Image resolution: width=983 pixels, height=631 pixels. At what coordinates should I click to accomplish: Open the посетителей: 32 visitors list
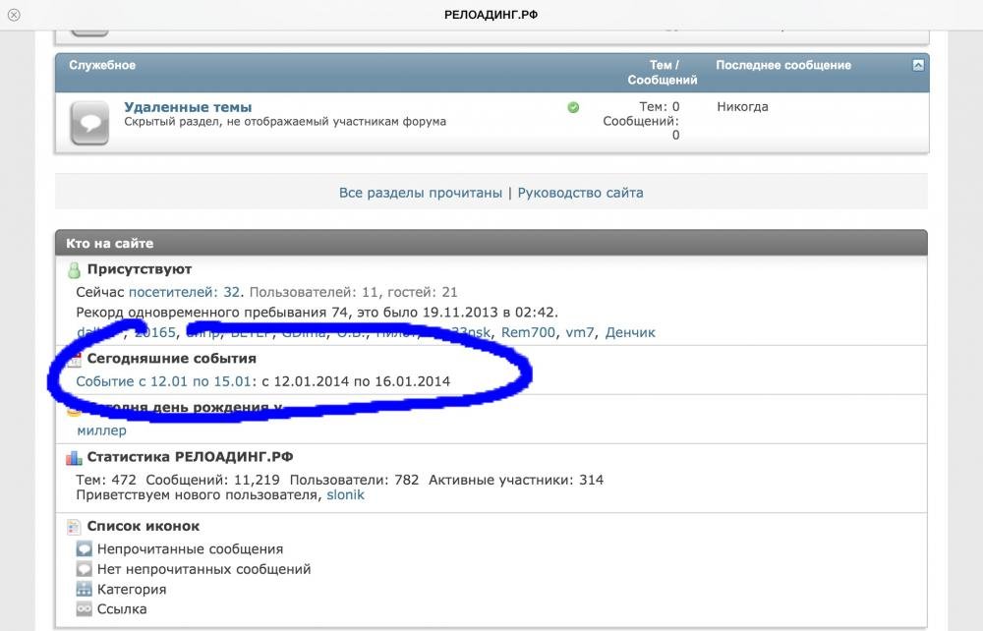coord(185,292)
